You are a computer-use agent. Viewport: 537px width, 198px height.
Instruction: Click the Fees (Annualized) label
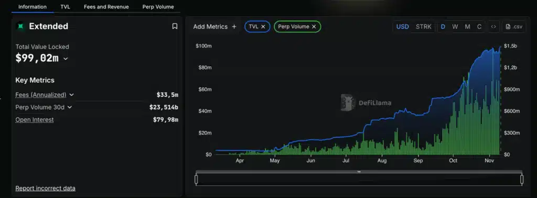(x=41, y=95)
